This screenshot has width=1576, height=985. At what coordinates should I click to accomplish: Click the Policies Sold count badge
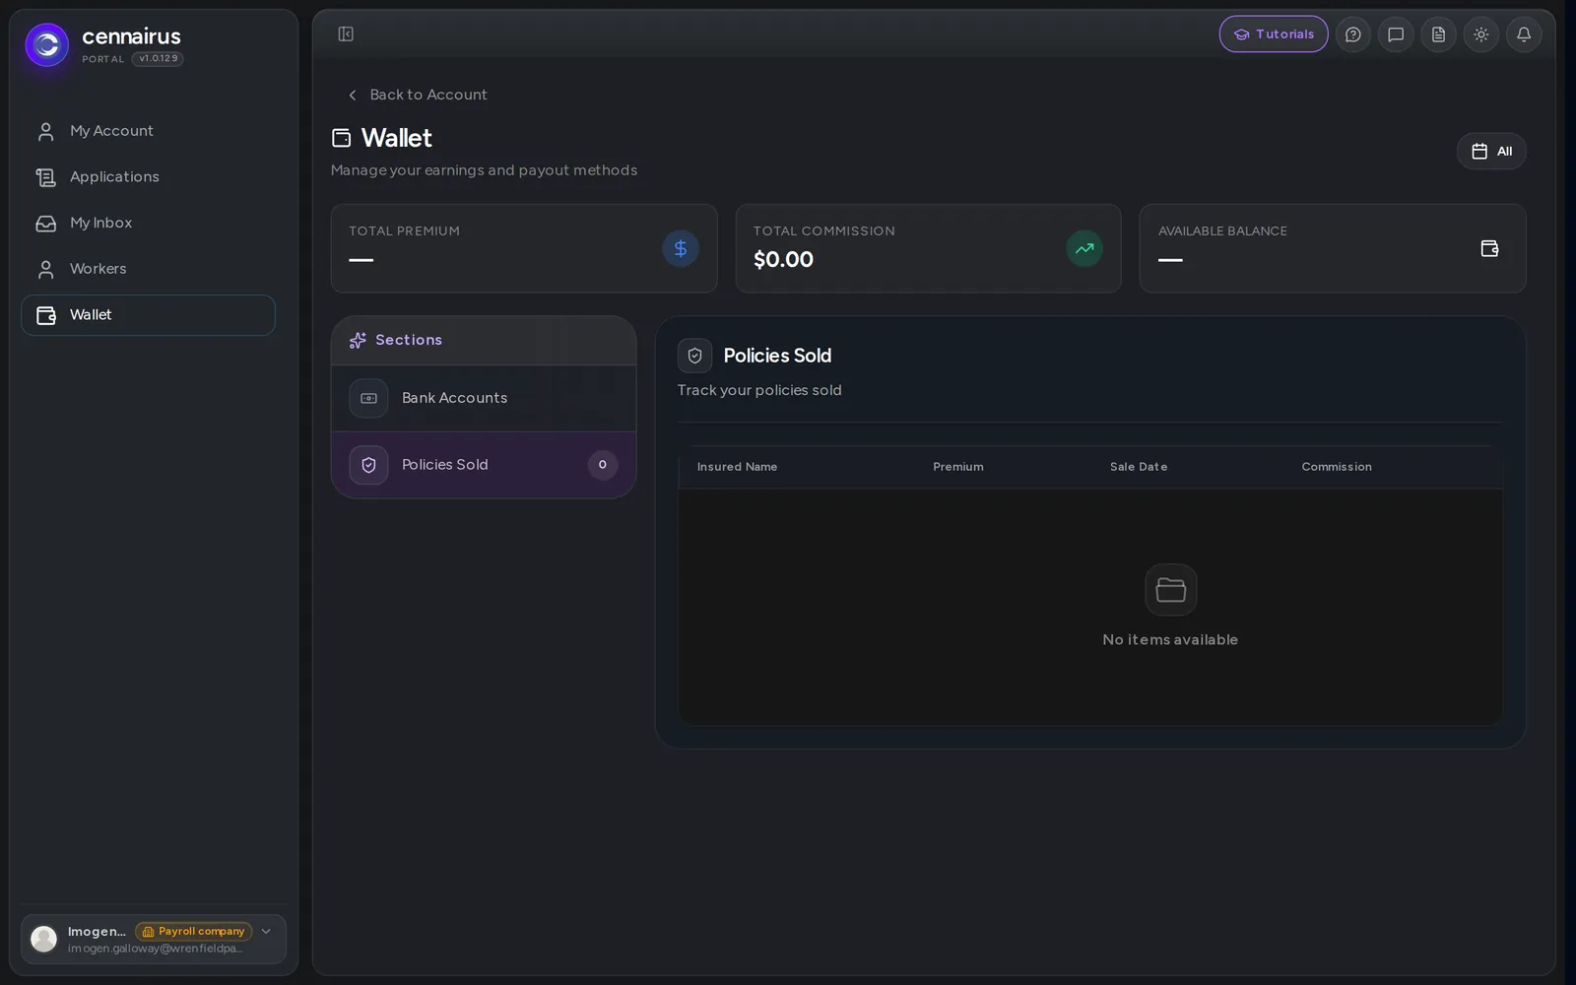[x=603, y=465]
